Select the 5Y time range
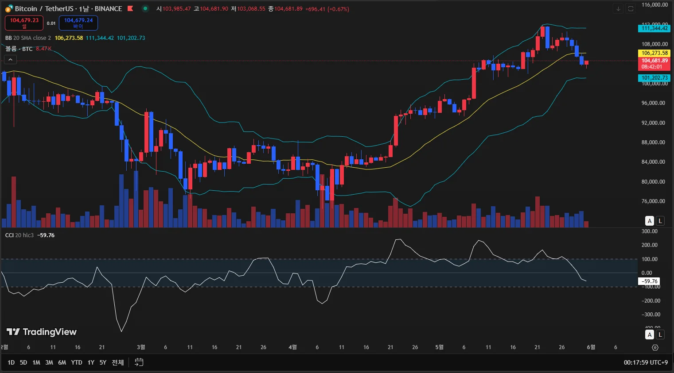Viewport: 674px width, 373px height. pos(103,362)
